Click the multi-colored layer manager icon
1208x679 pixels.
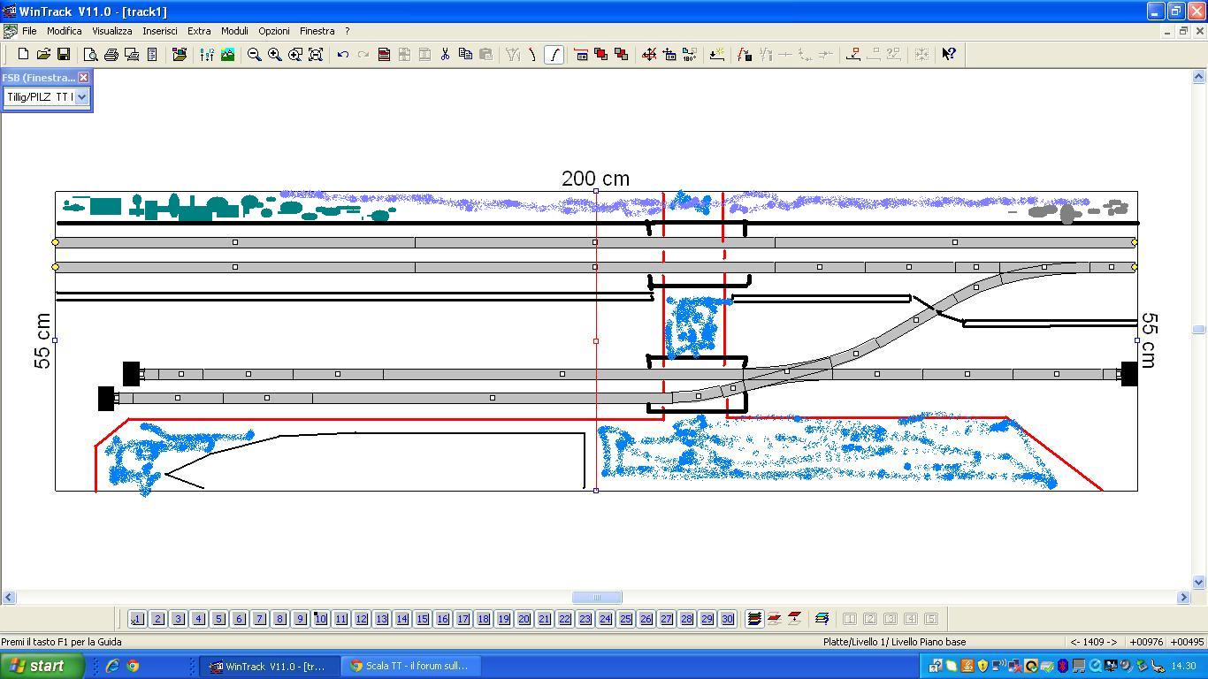(822, 619)
